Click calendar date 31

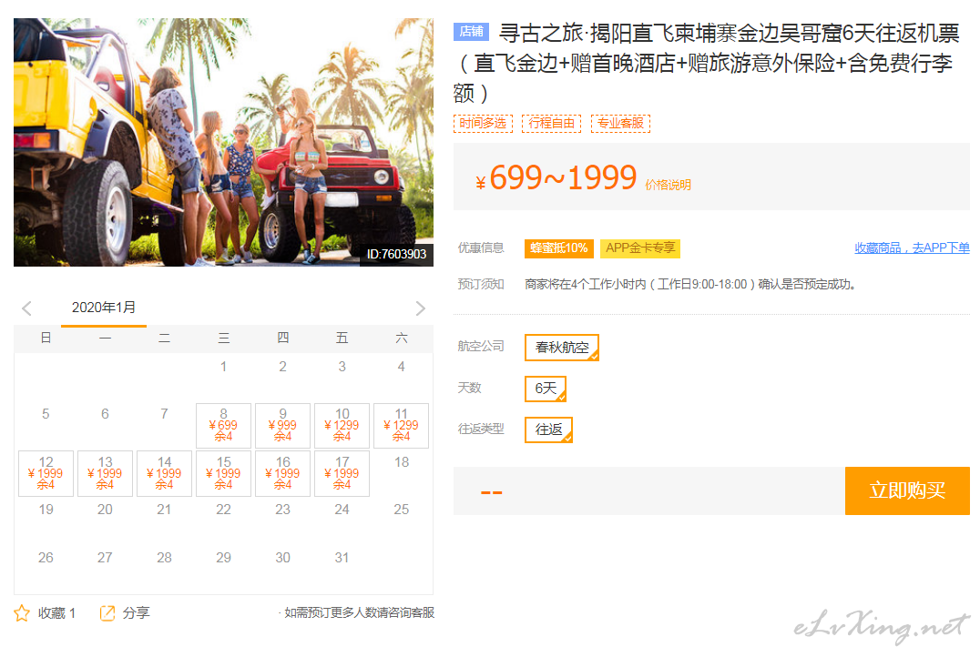[x=342, y=558]
